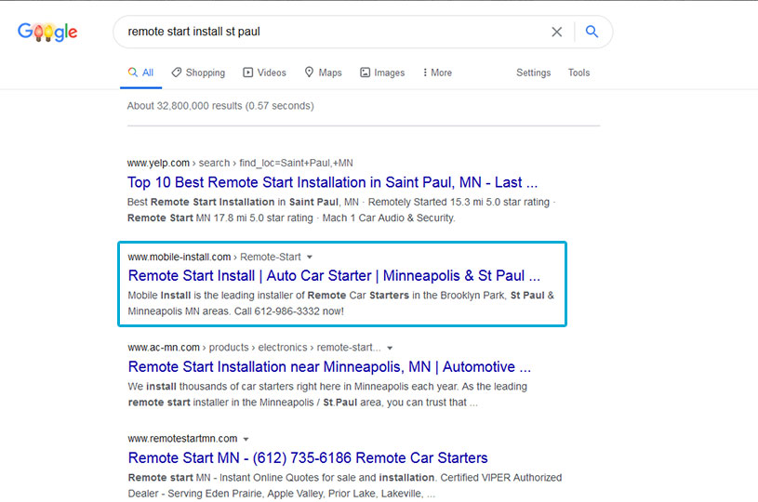Switch to the Videos tab

(x=264, y=73)
